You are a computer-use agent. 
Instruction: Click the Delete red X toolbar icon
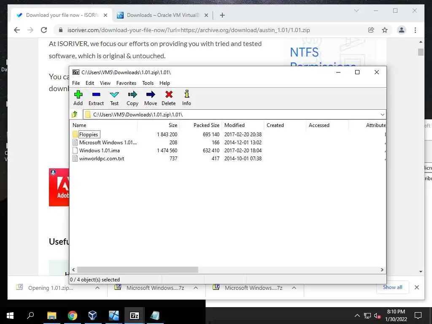click(169, 98)
